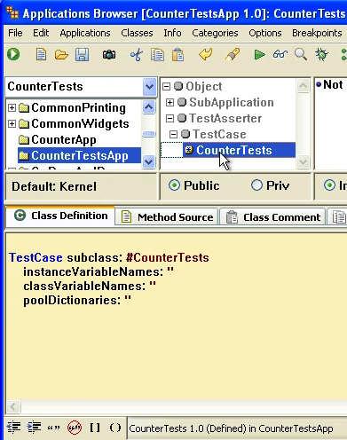Select the Public radio button
The image size is (347, 440).
(174, 185)
